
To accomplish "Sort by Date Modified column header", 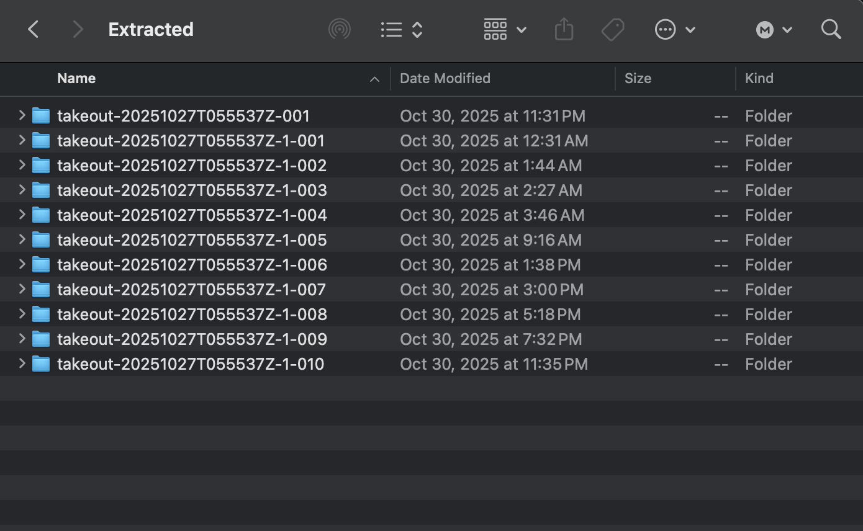I will (x=445, y=78).
